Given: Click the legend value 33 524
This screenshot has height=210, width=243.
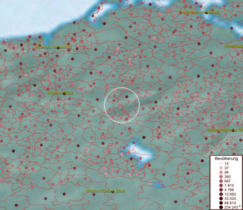Looking at the screenshot, I should coord(230,198).
